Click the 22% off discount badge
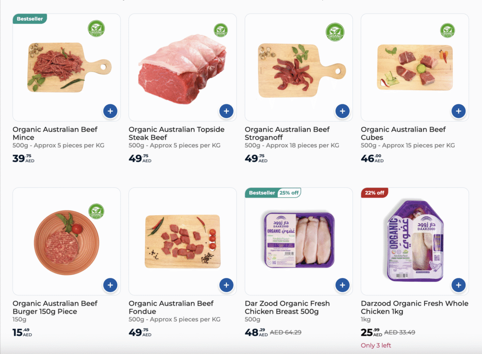 tap(374, 193)
